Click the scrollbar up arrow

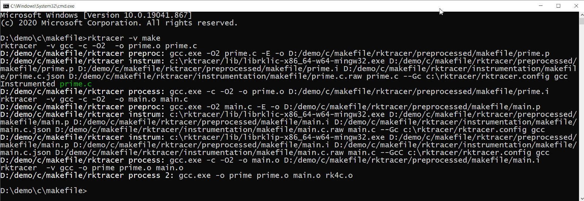coord(581,15)
